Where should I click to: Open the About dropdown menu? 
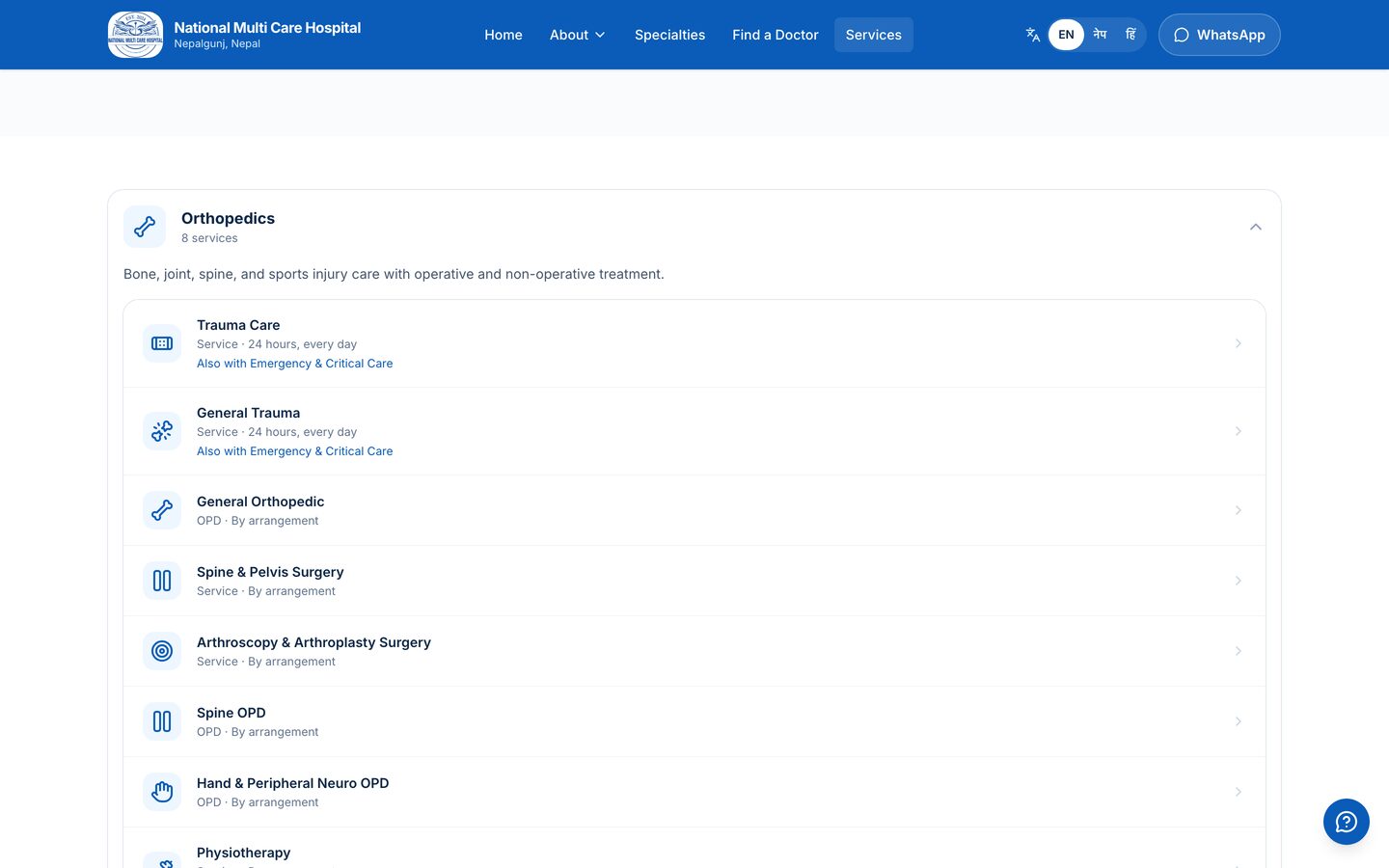578,35
